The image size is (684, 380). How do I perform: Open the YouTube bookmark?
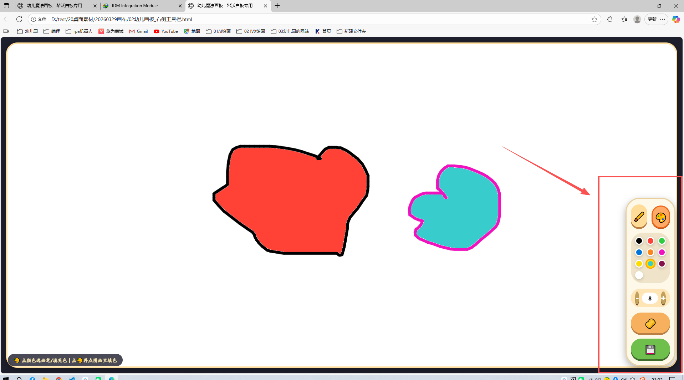point(166,31)
